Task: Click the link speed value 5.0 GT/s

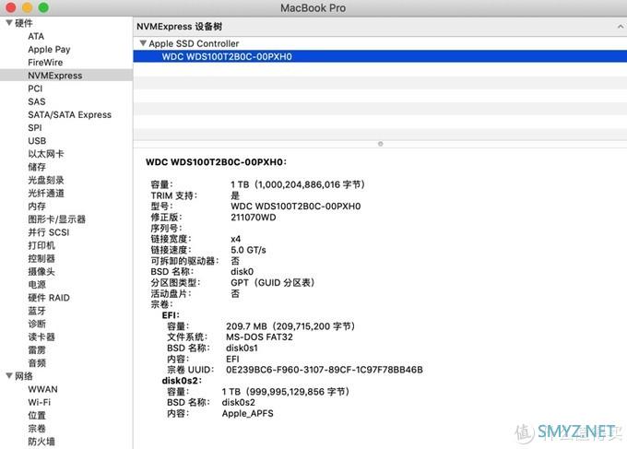Action: (248, 250)
